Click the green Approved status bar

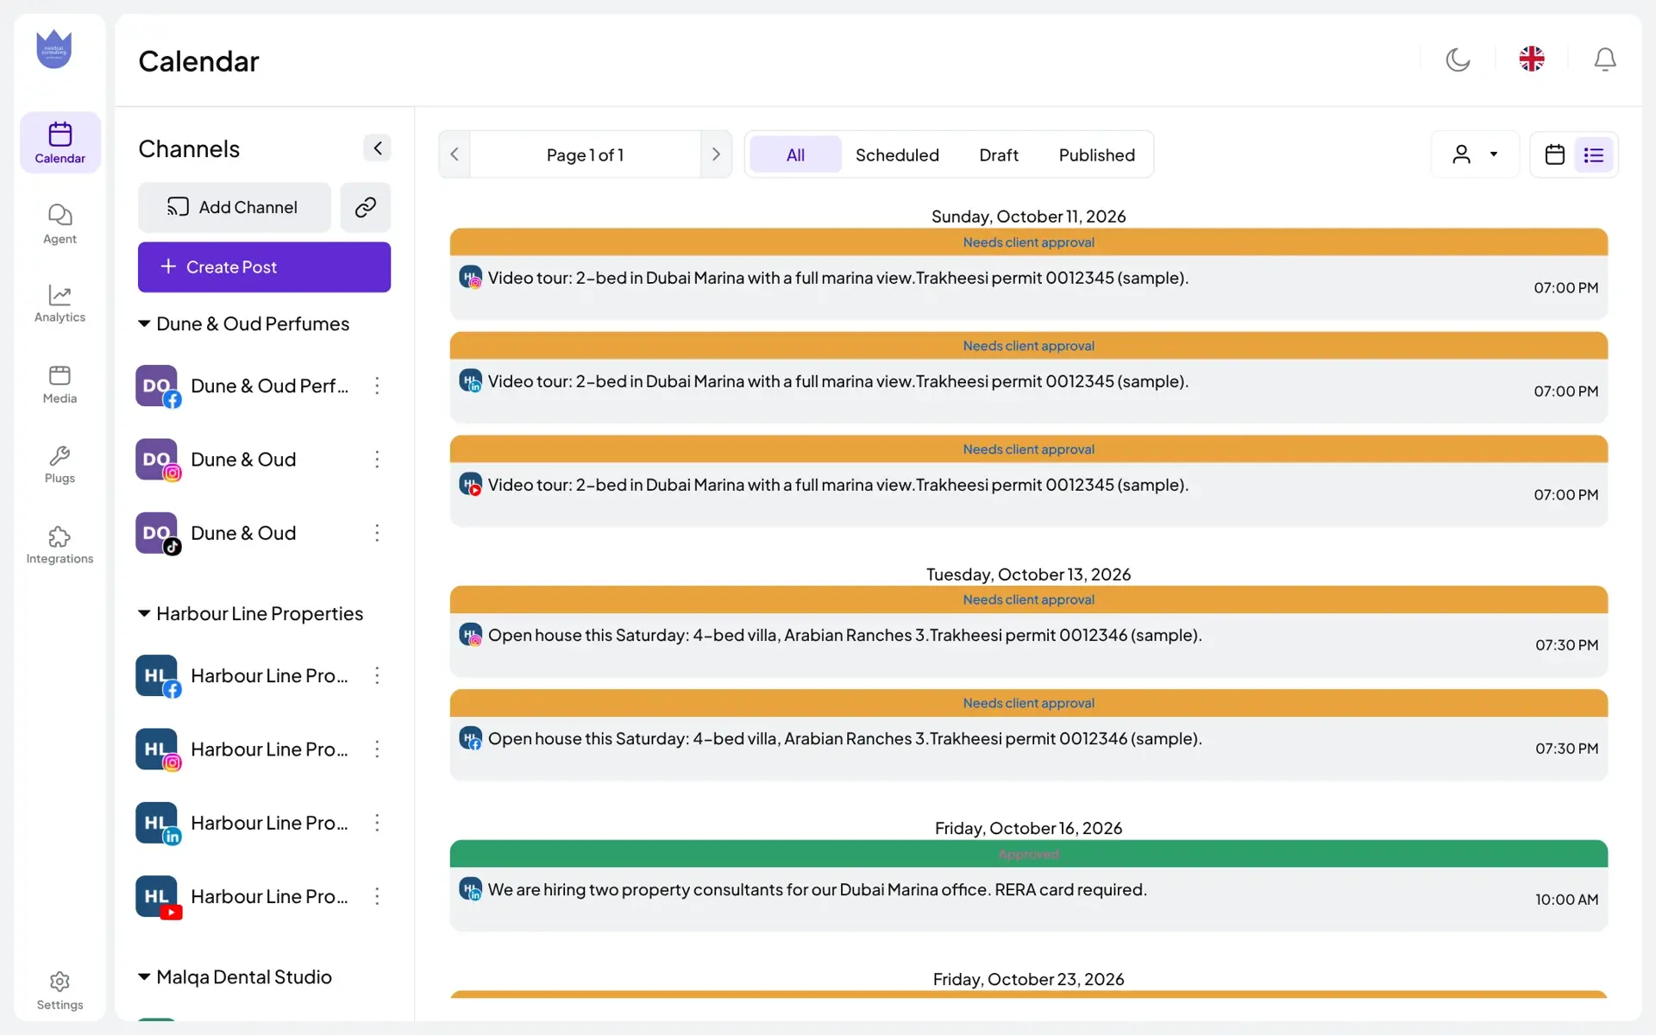point(1028,854)
